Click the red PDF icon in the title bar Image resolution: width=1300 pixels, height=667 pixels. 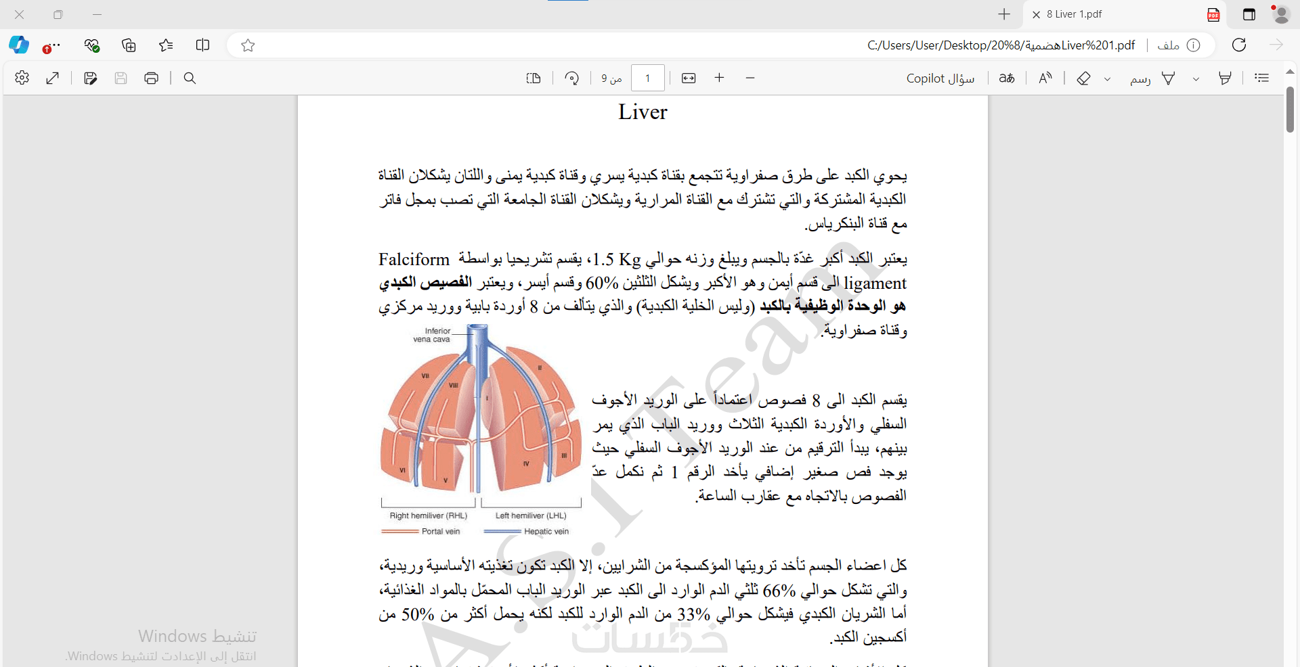(x=1213, y=14)
